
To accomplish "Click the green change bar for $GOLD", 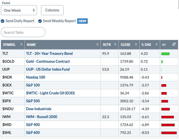I will coord(162,62).
